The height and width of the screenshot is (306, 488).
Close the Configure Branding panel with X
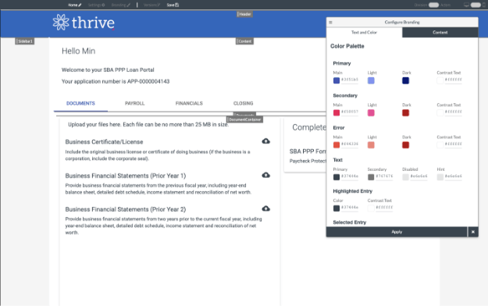click(473, 232)
